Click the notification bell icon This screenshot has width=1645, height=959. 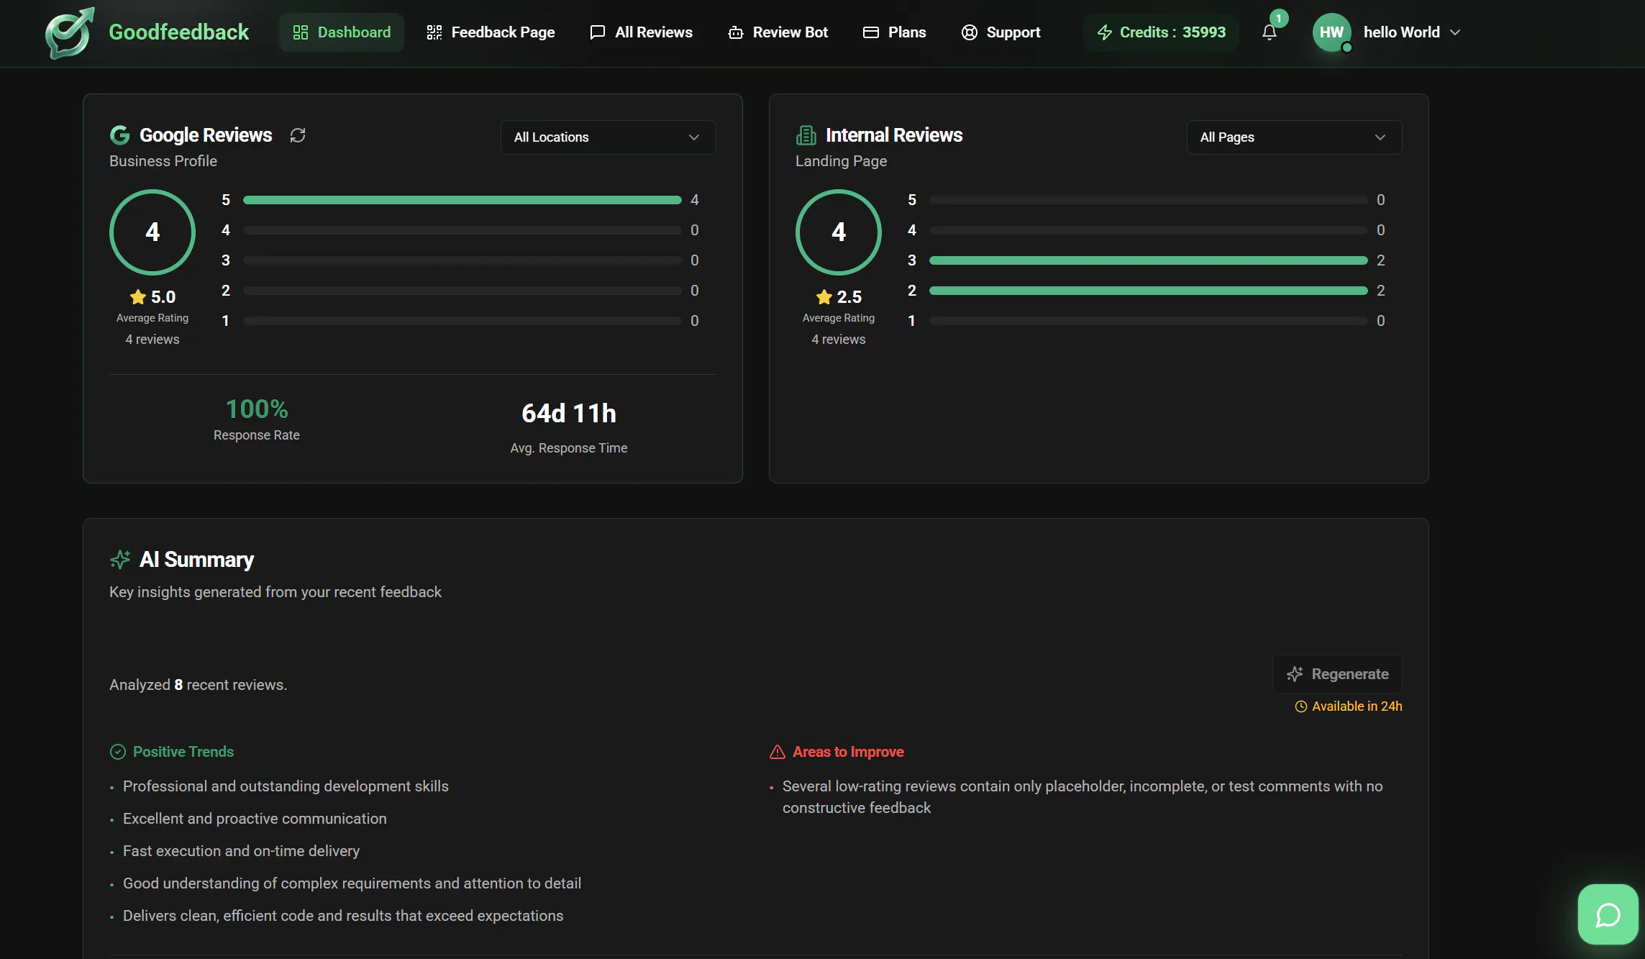pyautogui.click(x=1270, y=32)
